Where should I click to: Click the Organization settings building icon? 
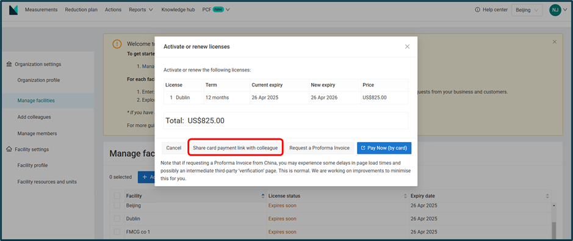pos(9,64)
